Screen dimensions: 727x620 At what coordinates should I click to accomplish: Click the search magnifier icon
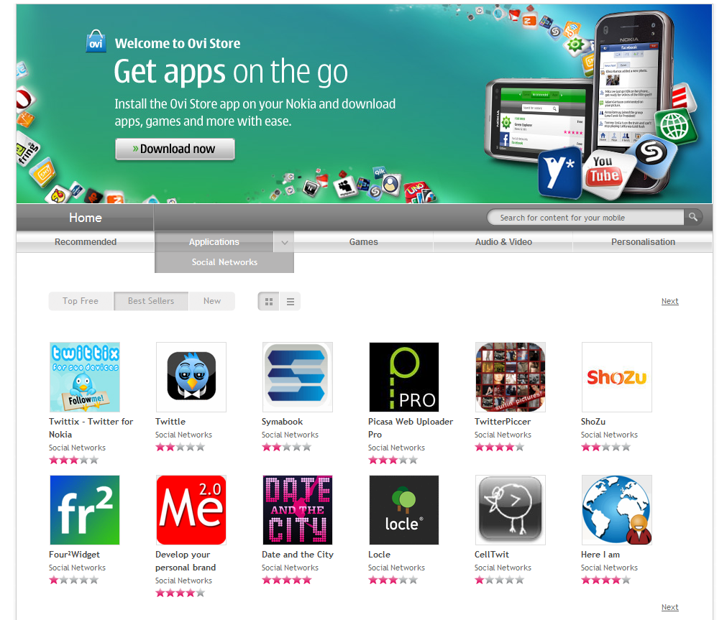pyautogui.click(x=693, y=217)
